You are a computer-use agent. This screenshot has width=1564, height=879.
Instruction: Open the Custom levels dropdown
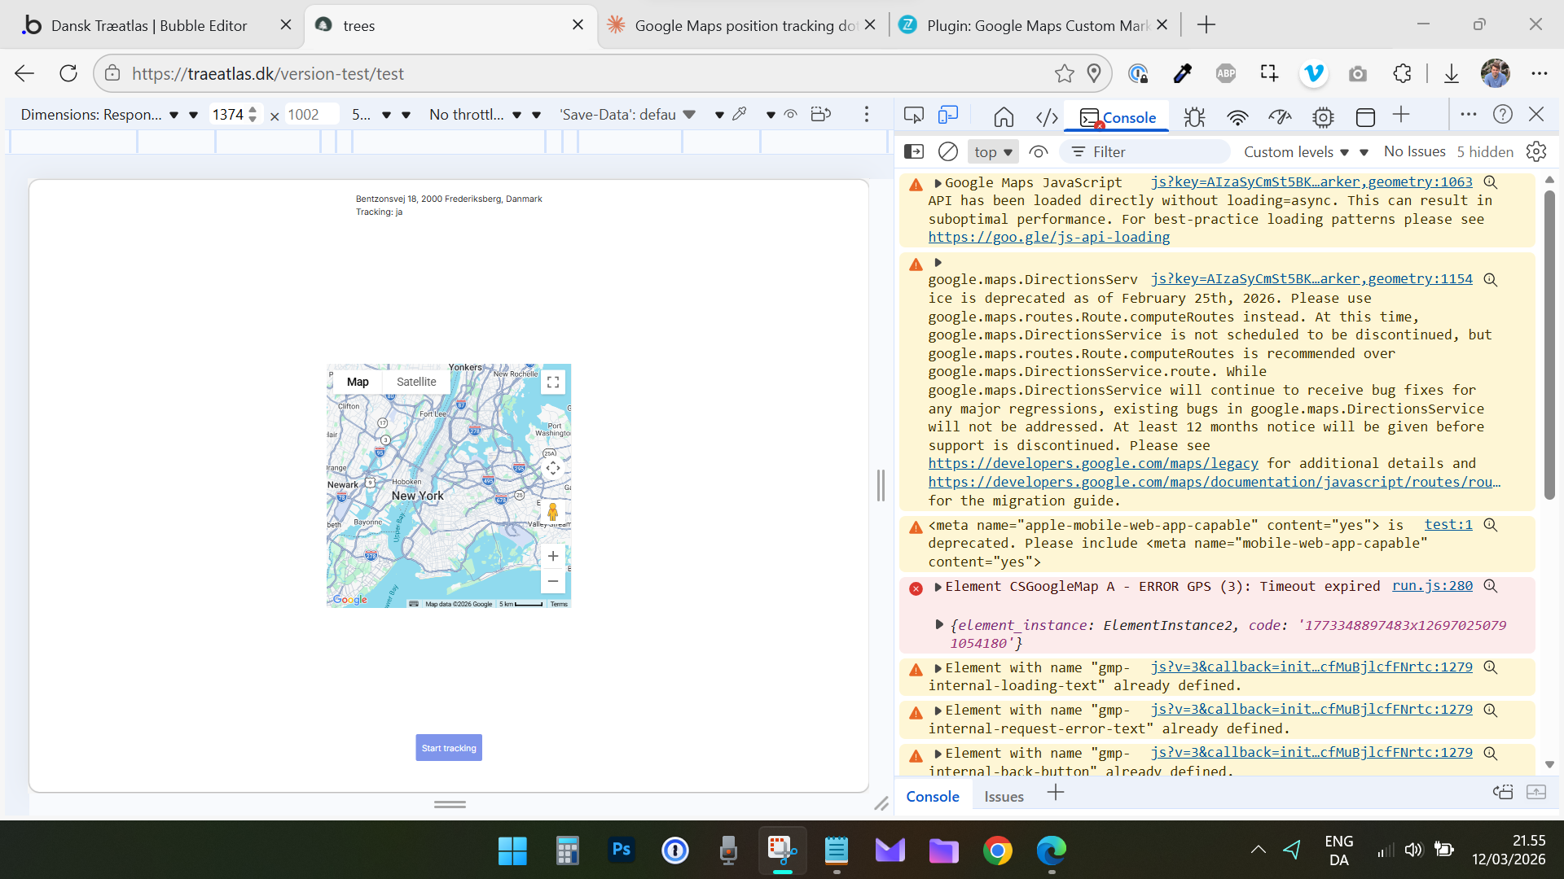point(1296,151)
